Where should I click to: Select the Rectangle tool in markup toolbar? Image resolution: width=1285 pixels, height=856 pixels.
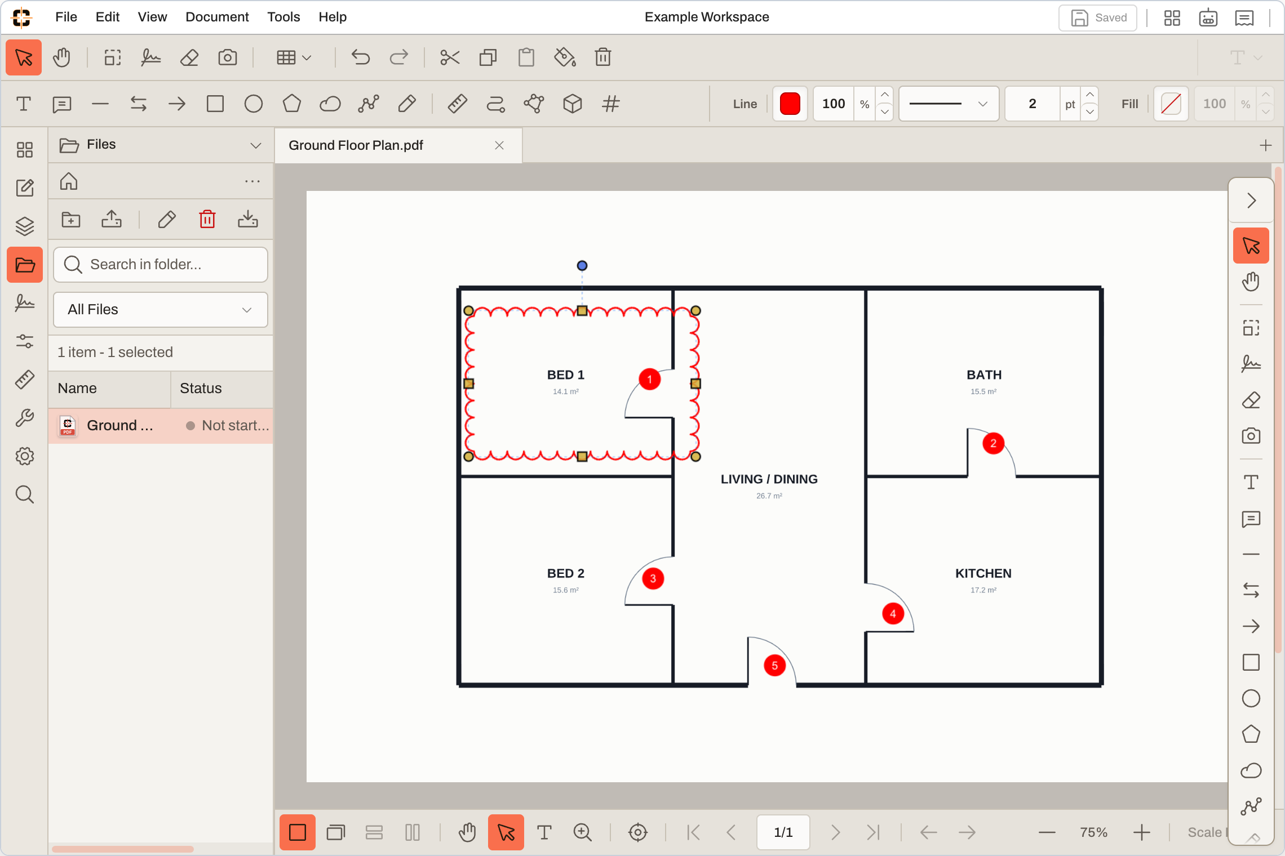(215, 104)
